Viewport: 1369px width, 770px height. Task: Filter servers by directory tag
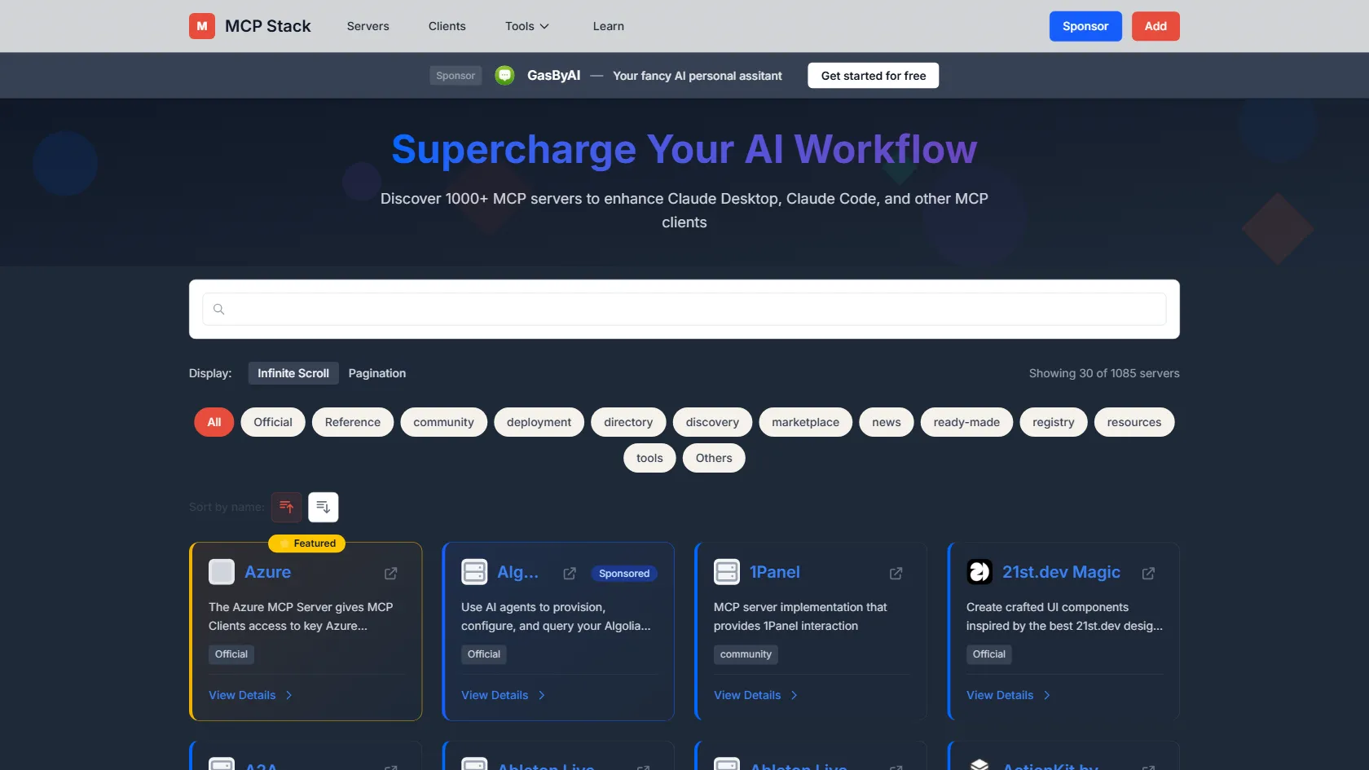[628, 422]
